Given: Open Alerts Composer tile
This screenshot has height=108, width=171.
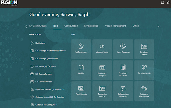Looking at the screenshot, I should tap(123, 49).
